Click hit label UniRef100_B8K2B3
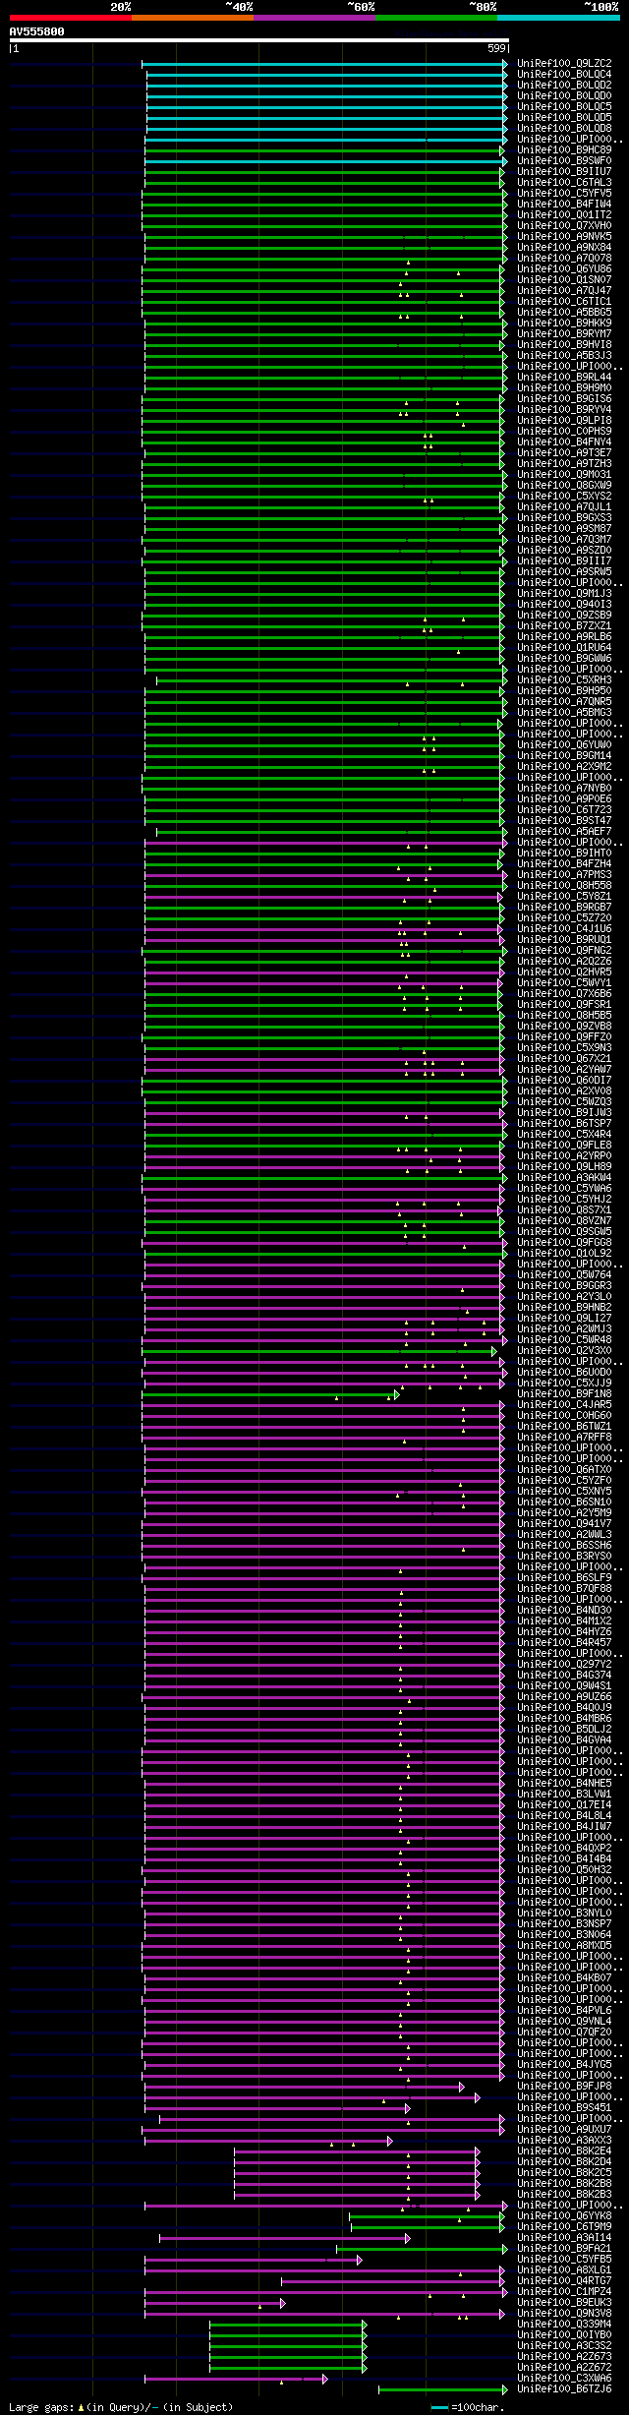The image size is (629, 2415). tap(564, 2195)
